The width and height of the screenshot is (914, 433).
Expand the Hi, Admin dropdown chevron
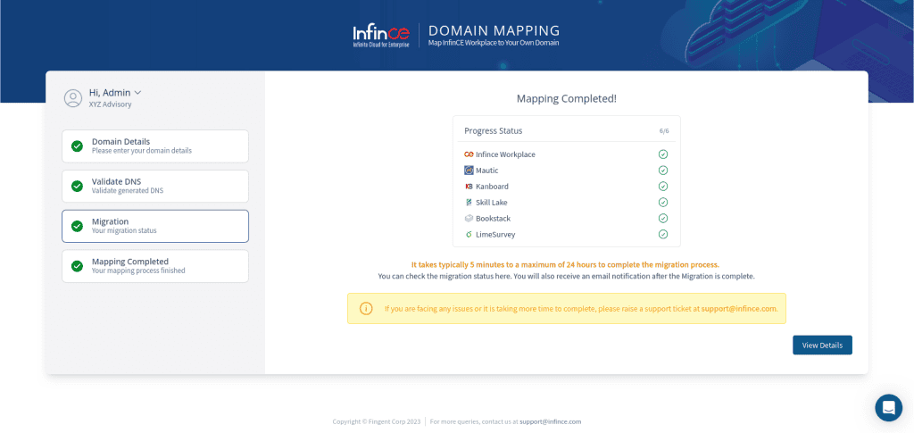[137, 92]
